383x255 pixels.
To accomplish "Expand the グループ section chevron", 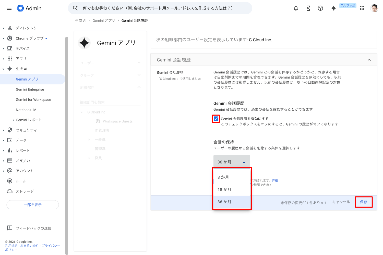I will click(139, 75).
